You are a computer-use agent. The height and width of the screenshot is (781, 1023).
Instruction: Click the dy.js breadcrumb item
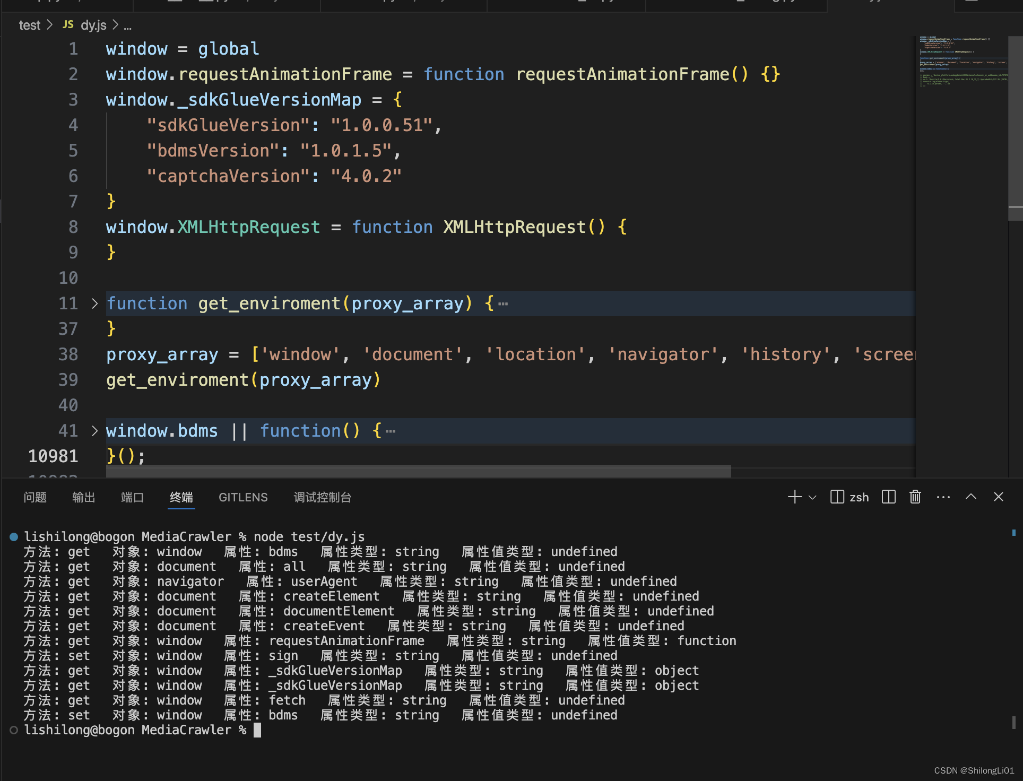[x=93, y=25]
